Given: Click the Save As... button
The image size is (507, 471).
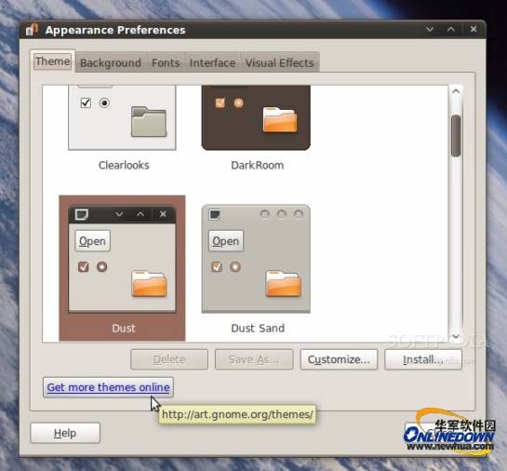Looking at the screenshot, I should (254, 359).
